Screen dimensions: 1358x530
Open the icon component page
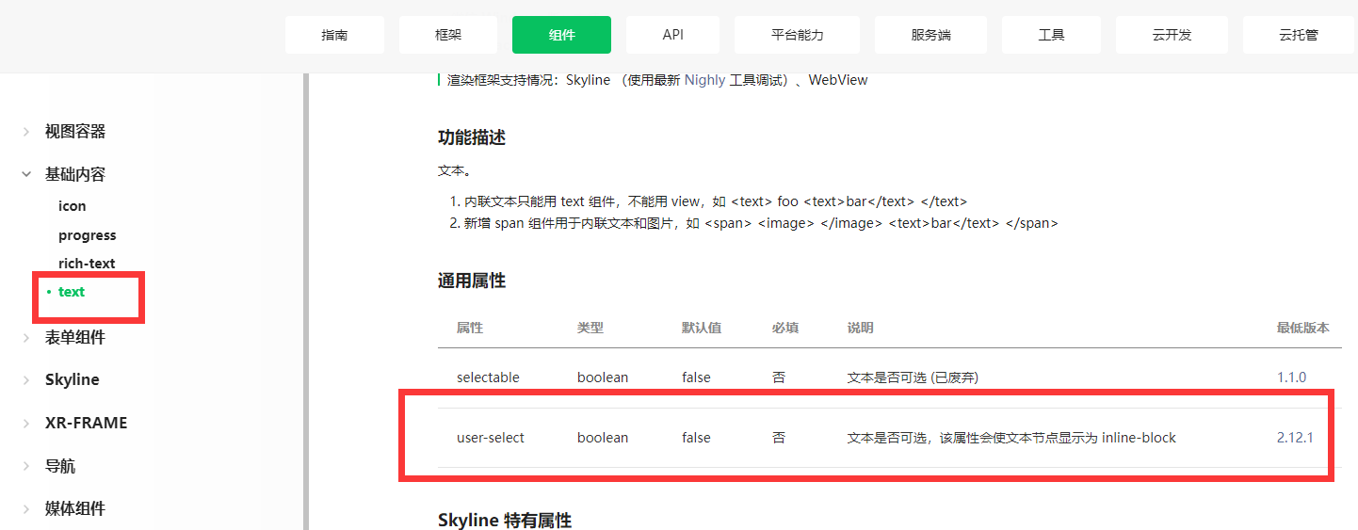click(x=72, y=206)
